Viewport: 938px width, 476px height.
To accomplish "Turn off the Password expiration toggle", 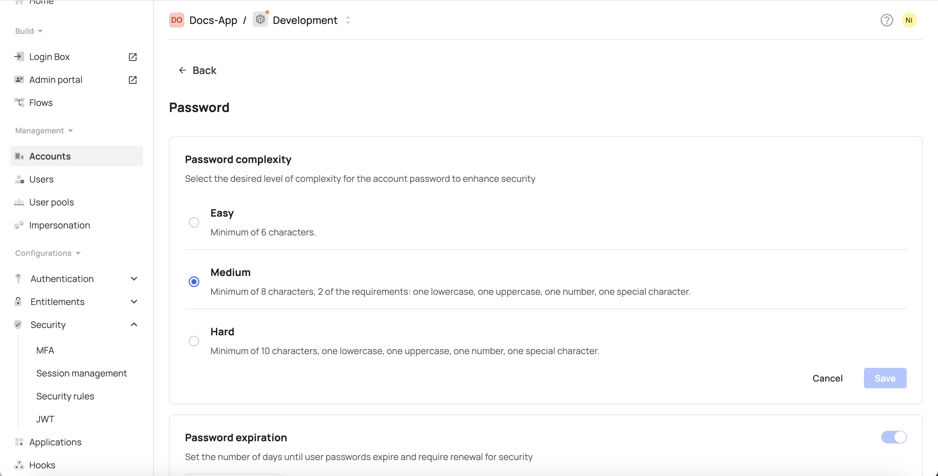I will pos(894,437).
